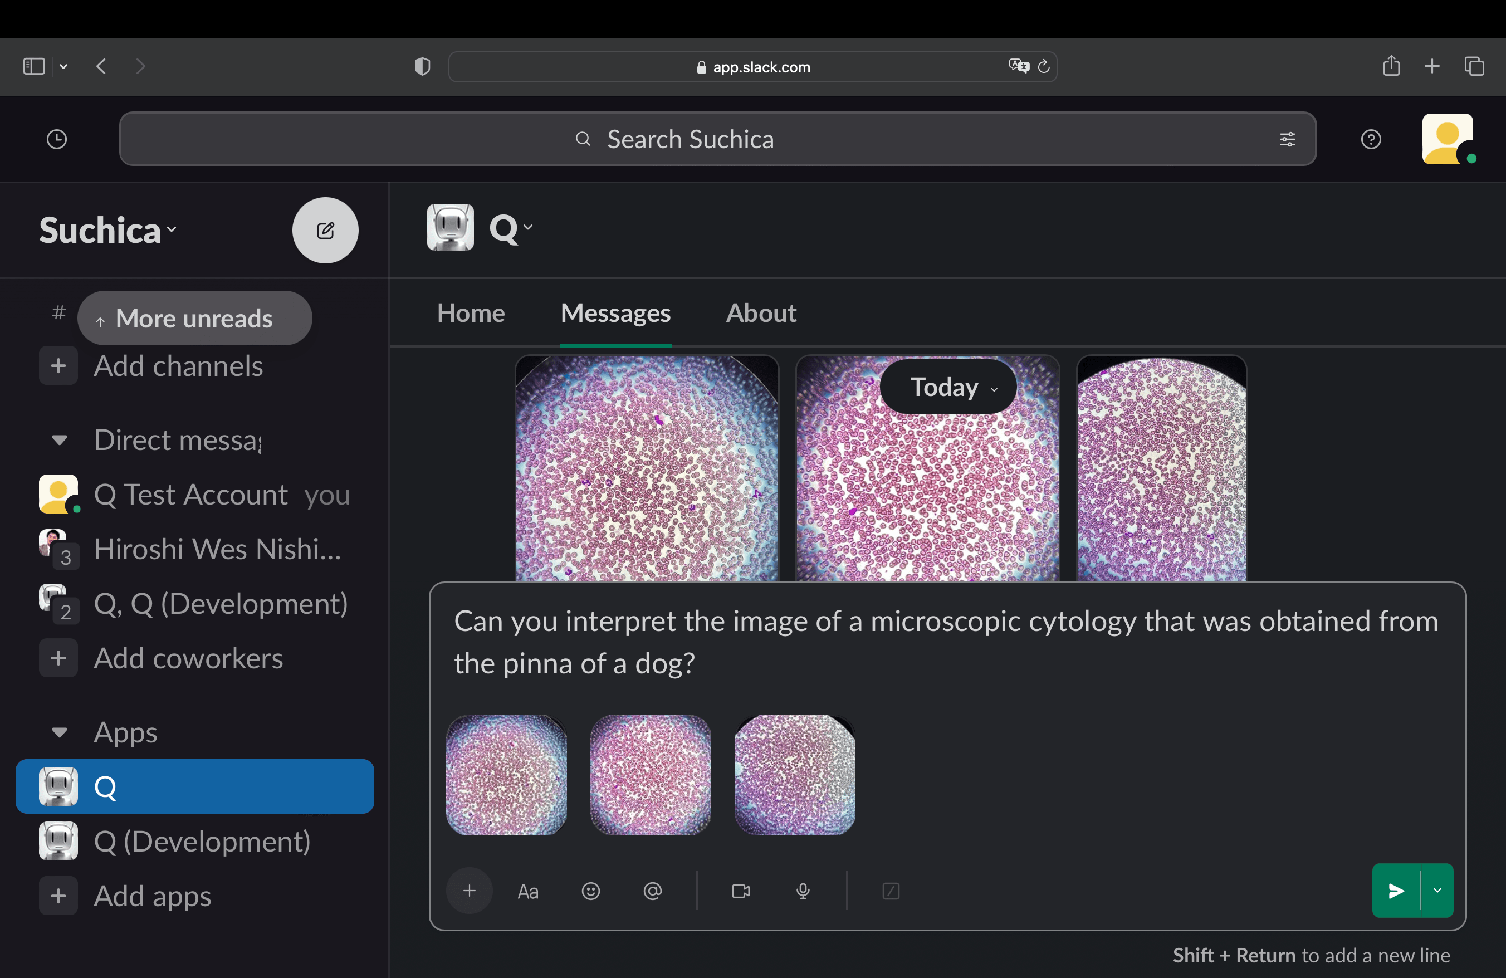Image resolution: width=1506 pixels, height=978 pixels.
Task: Switch to the Home tab of the Q app
Action: coord(471,312)
